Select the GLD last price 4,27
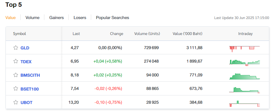 pos(75,48)
